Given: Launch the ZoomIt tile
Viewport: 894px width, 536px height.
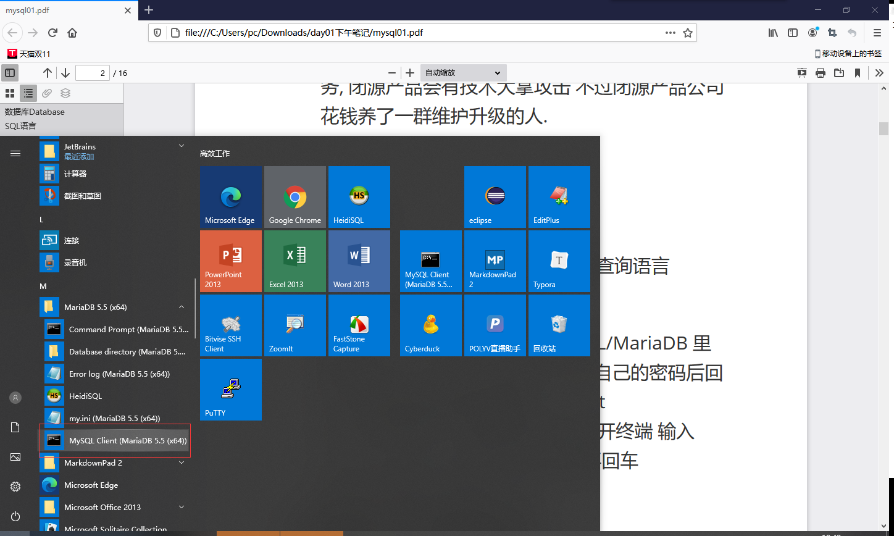Looking at the screenshot, I should click(x=295, y=325).
